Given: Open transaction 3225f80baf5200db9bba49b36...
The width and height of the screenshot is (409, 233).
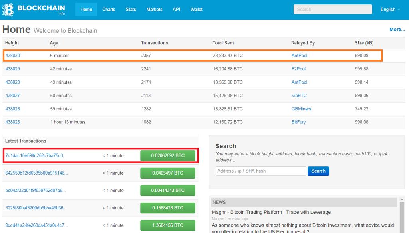Looking at the screenshot, I should [x=36, y=208].
